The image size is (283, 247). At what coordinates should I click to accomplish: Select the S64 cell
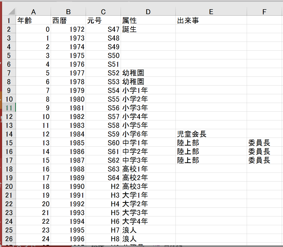pyautogui.click(x=103, y=177)
